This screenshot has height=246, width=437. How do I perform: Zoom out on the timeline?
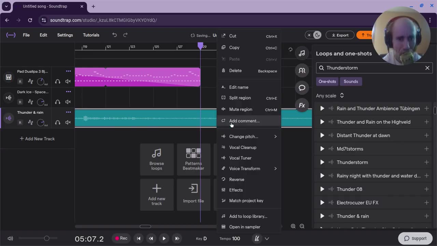(302, 226)
